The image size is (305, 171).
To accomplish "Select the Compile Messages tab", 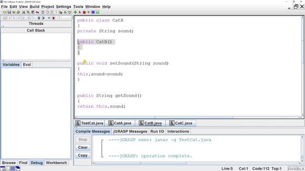I will tap(92, 132).
